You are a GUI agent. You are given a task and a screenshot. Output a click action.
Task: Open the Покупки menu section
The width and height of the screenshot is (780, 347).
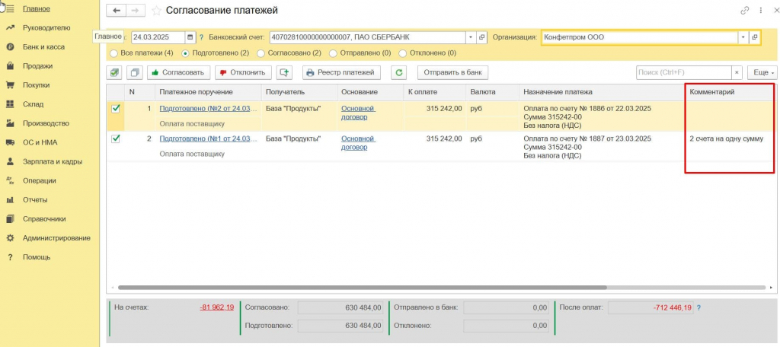point(37,85)
